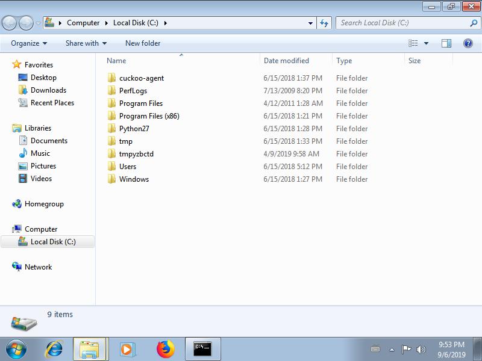Select the Program Files (x86) folder
The image size is (482, 361).
(x=149, y=116)
